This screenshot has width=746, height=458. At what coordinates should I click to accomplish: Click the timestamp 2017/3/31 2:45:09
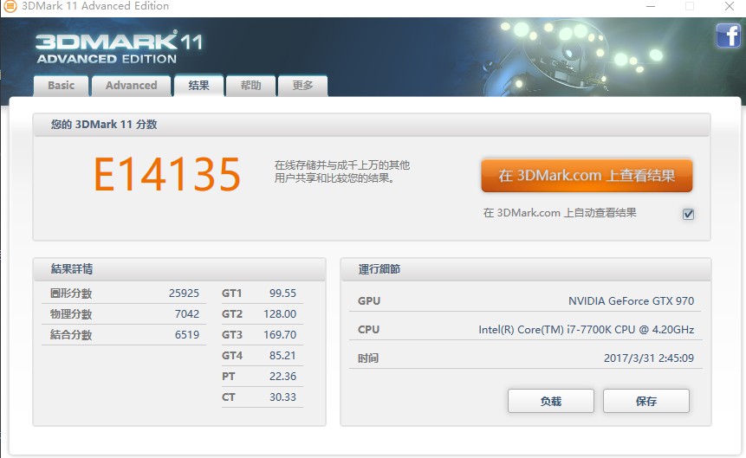coord(649,358)
